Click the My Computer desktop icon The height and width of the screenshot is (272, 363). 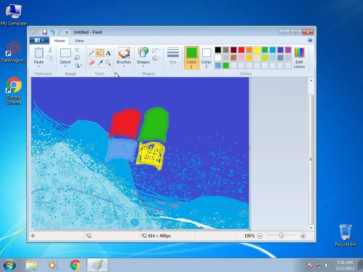[x=14, y=15]
